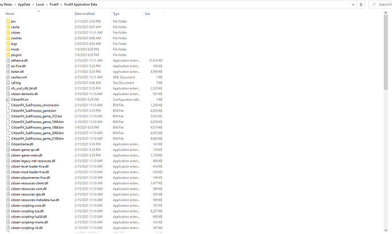Image resolution: width=392 pixels, height=234 pixels.
Task: Select citizen-resources-gta.dll file name
Action: pyautogui.click(x=28, y=194)
